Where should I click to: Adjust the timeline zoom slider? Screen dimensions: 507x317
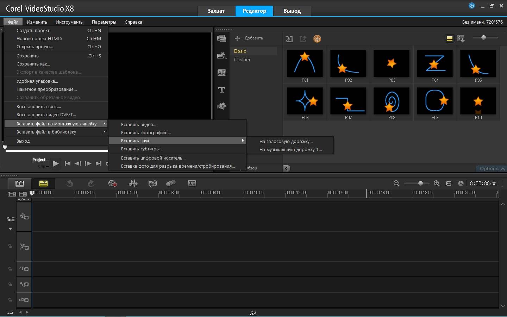pos(417,183)
